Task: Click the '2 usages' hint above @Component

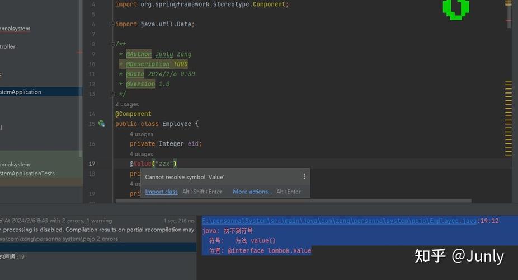Action: tap(127, 104)
